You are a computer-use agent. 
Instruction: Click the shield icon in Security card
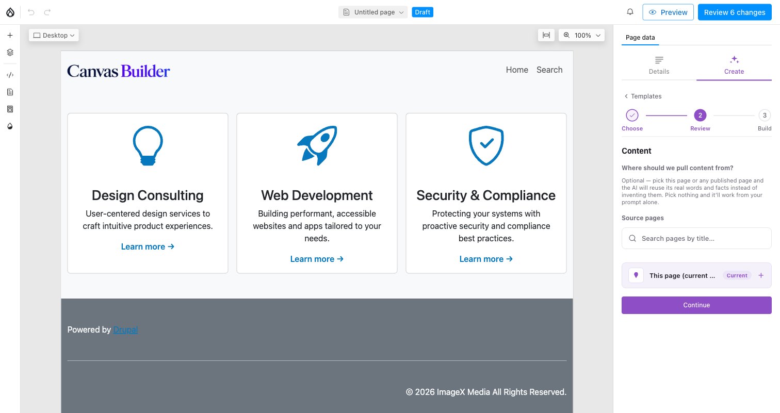[486, 146]
